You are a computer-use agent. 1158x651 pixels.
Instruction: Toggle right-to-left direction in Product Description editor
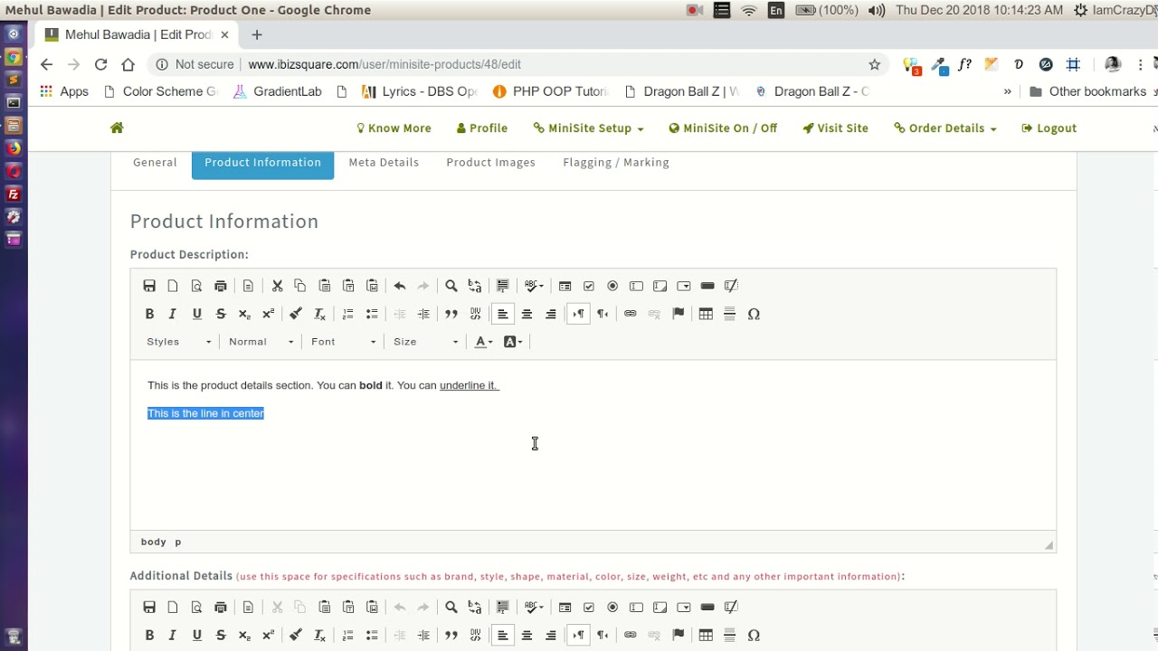coord(602,314)
